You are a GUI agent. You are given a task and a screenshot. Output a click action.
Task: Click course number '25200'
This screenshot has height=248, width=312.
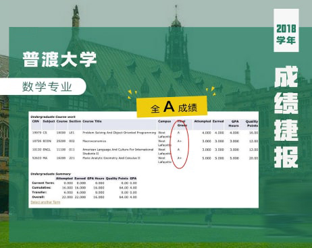(61, 141)
